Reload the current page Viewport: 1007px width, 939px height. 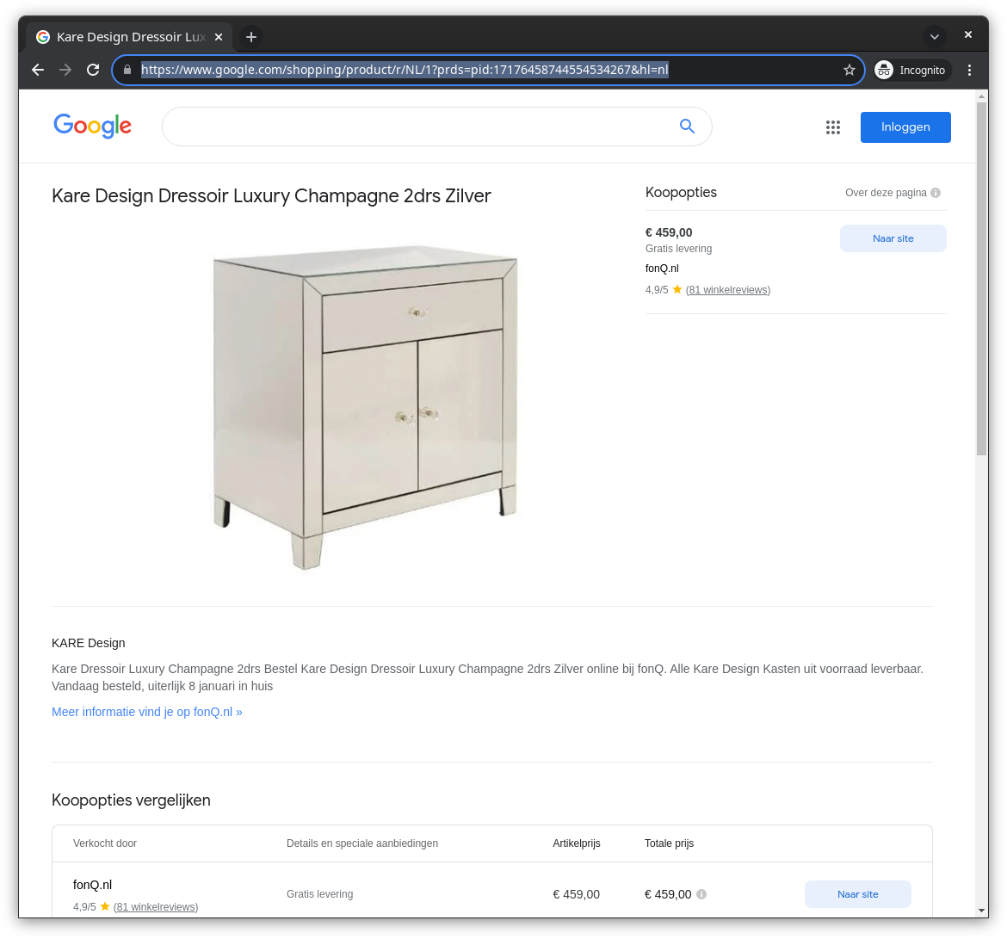click(93, 70)
